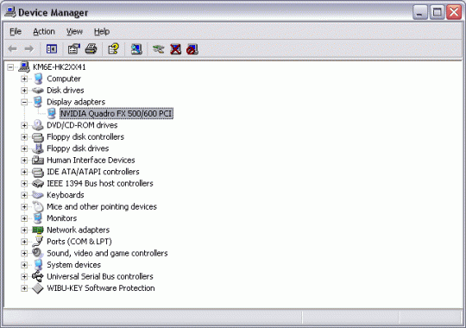Click the WIBU-KEY diamond icon

pos(38,287)
